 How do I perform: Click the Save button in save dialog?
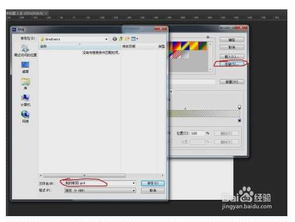click(x=152, y=183)
